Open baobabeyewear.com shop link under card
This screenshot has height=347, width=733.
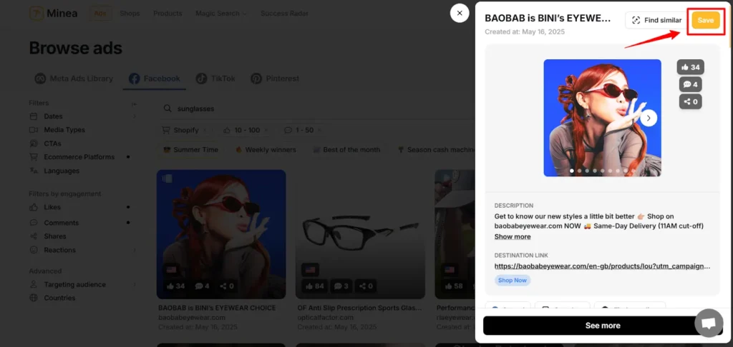pos(192,317)
